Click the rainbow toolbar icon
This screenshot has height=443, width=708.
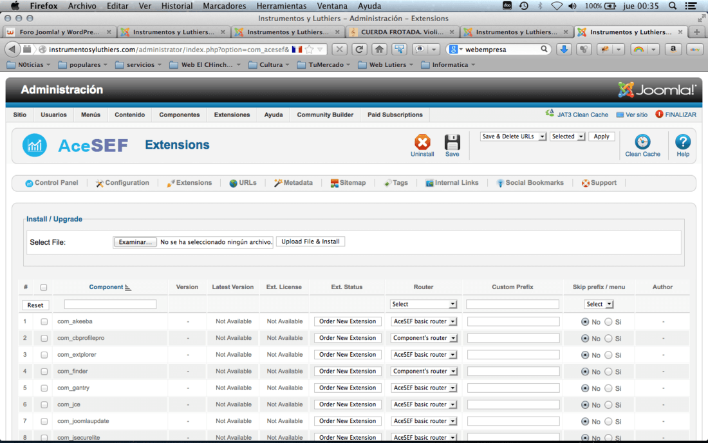coord(638,49)
